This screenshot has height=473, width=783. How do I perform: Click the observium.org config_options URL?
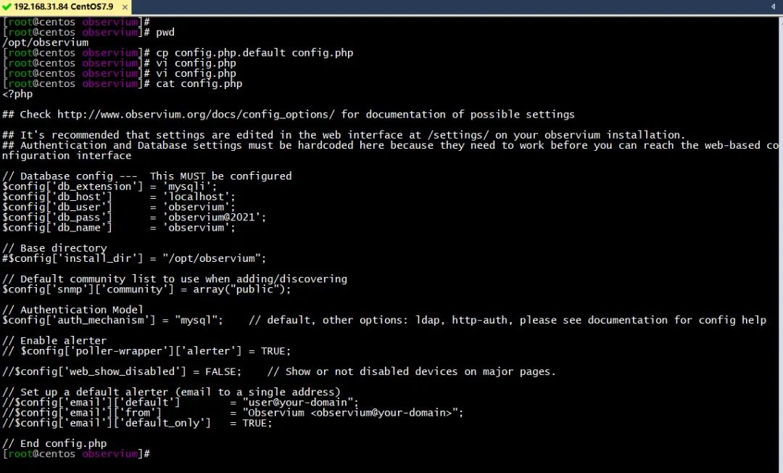click(x=196, y=115)
